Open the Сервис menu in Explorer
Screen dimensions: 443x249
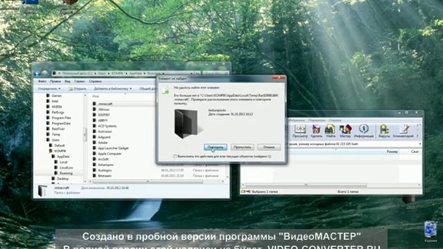pyautogui.click(x=80, y=82)
